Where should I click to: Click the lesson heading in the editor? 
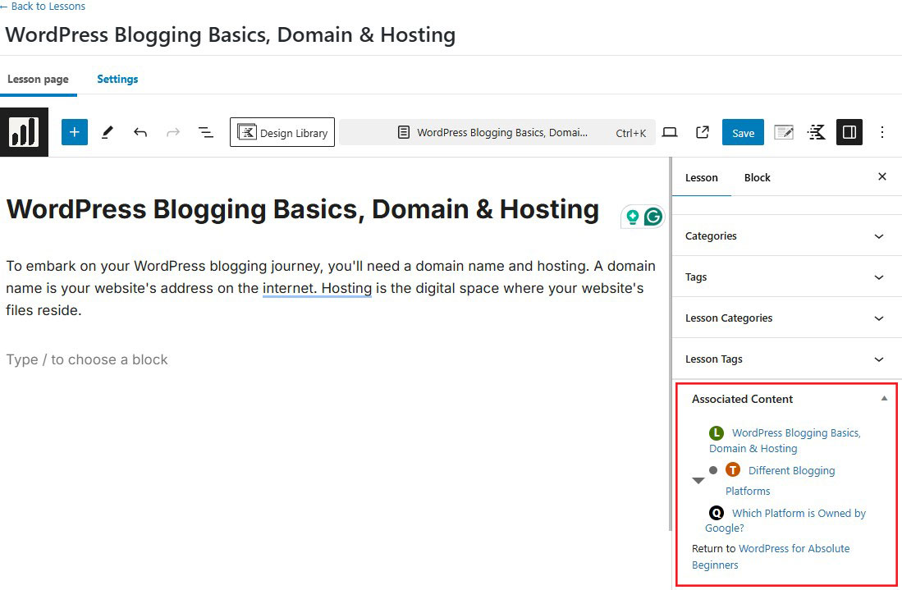tap(303, 209)
